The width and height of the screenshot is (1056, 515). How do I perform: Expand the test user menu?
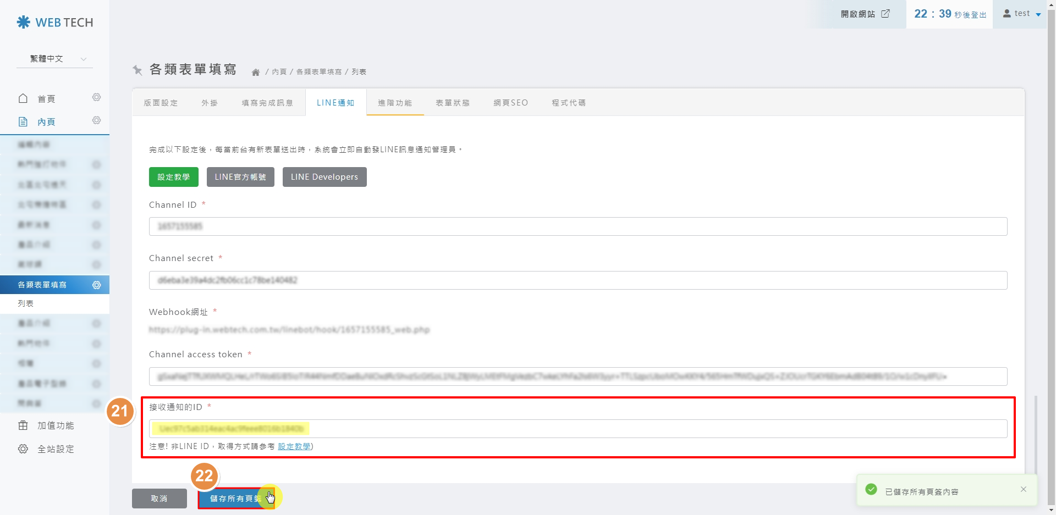1021,14
